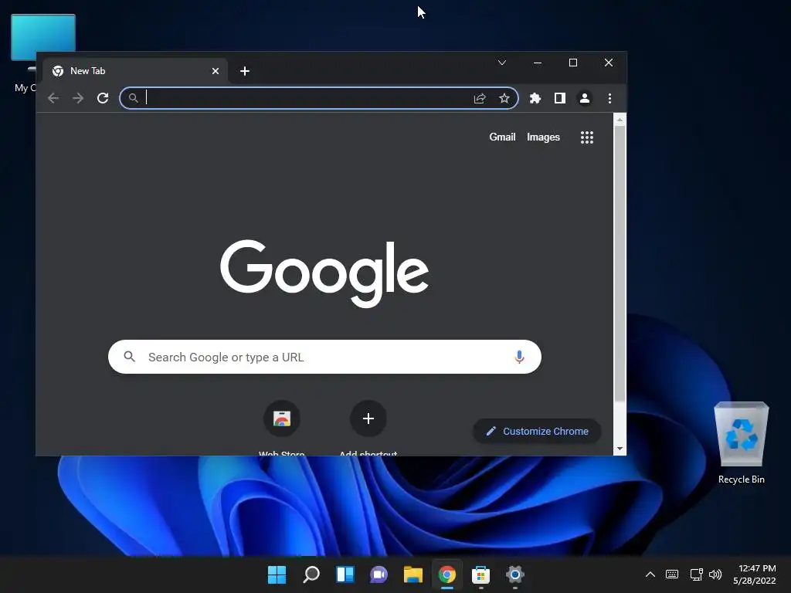791x593 pixels.
Task: Click the page scrollbar down arrow
Action: (620, 449)
